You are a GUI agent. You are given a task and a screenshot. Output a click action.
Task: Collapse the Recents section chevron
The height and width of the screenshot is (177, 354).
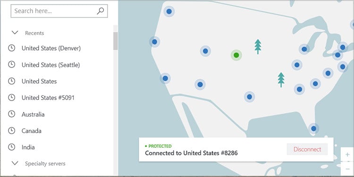(x=15, y=33)
